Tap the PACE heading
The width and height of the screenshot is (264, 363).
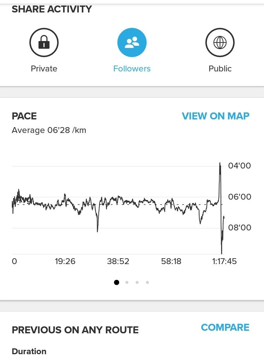[24, 116]
